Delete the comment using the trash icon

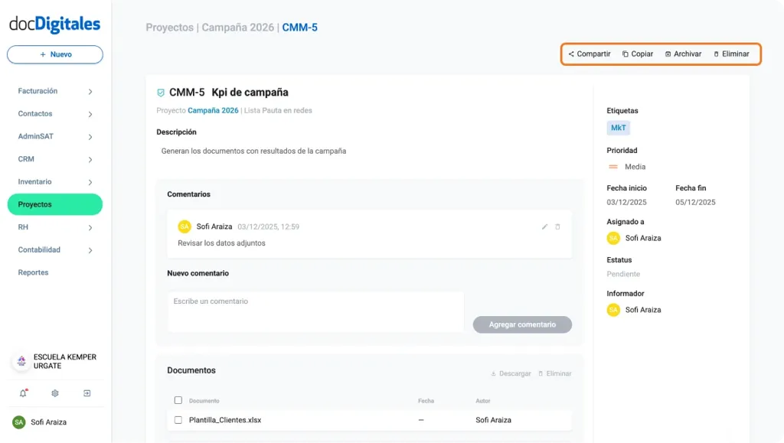(557, 227)
